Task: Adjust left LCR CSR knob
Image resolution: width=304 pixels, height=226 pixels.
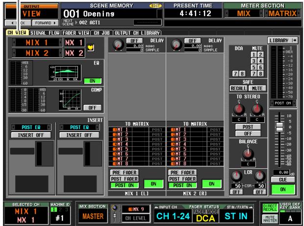Action: (236, 176)
